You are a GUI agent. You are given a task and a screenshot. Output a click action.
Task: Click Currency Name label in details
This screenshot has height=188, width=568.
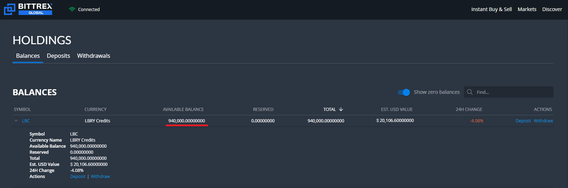pos(46,140)
